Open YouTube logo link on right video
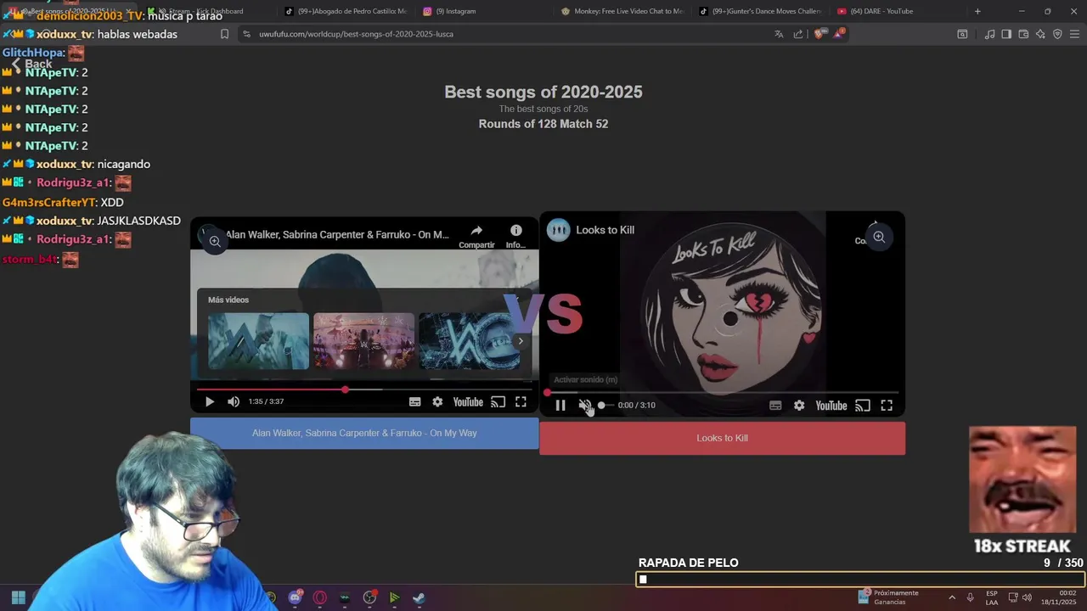This screenshot has height=611, width=1087. click(x=831, y=406)
